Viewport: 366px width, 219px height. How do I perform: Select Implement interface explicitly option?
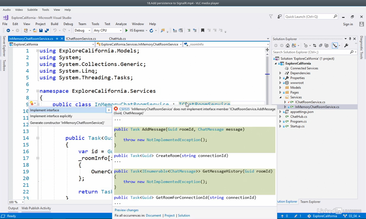coord(51,116)
